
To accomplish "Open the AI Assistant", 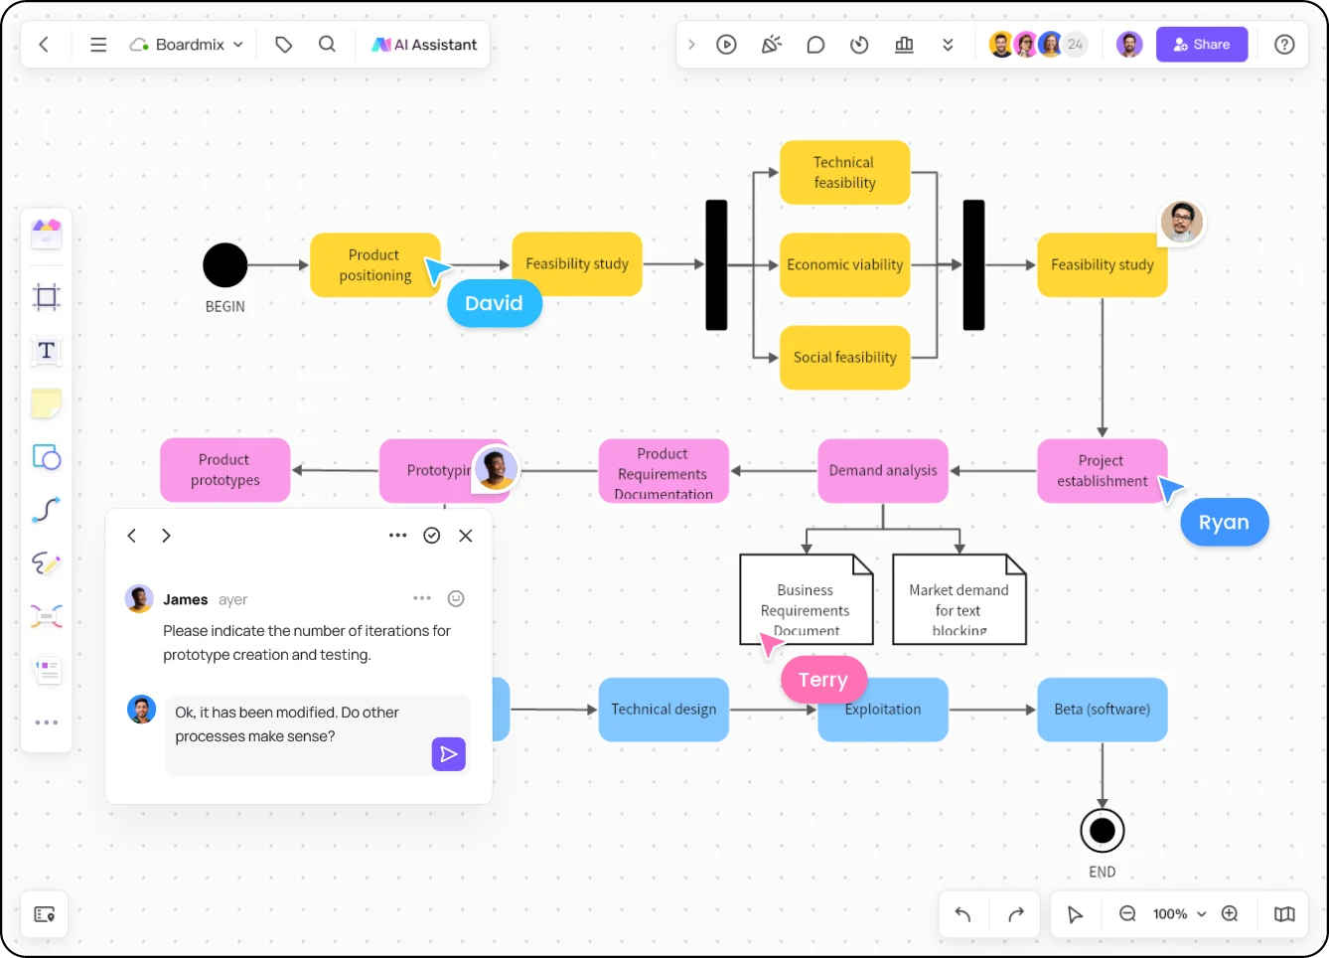I will pos(424,45).
